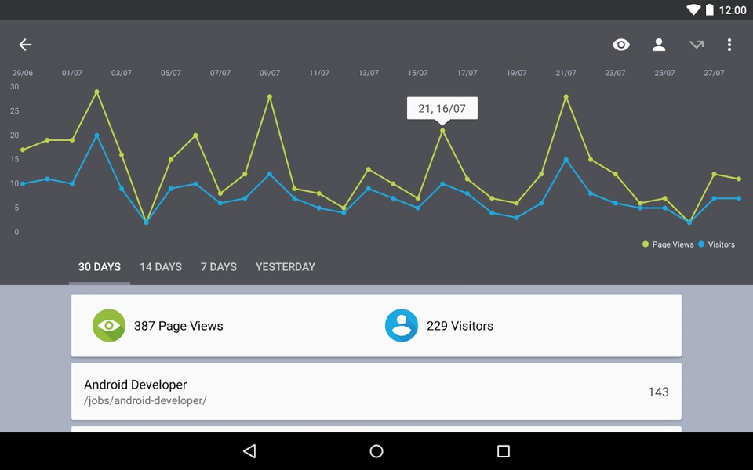Open the YESTERDAY tab
Viewport: 753px width, 470px height.
pos(286,267)
